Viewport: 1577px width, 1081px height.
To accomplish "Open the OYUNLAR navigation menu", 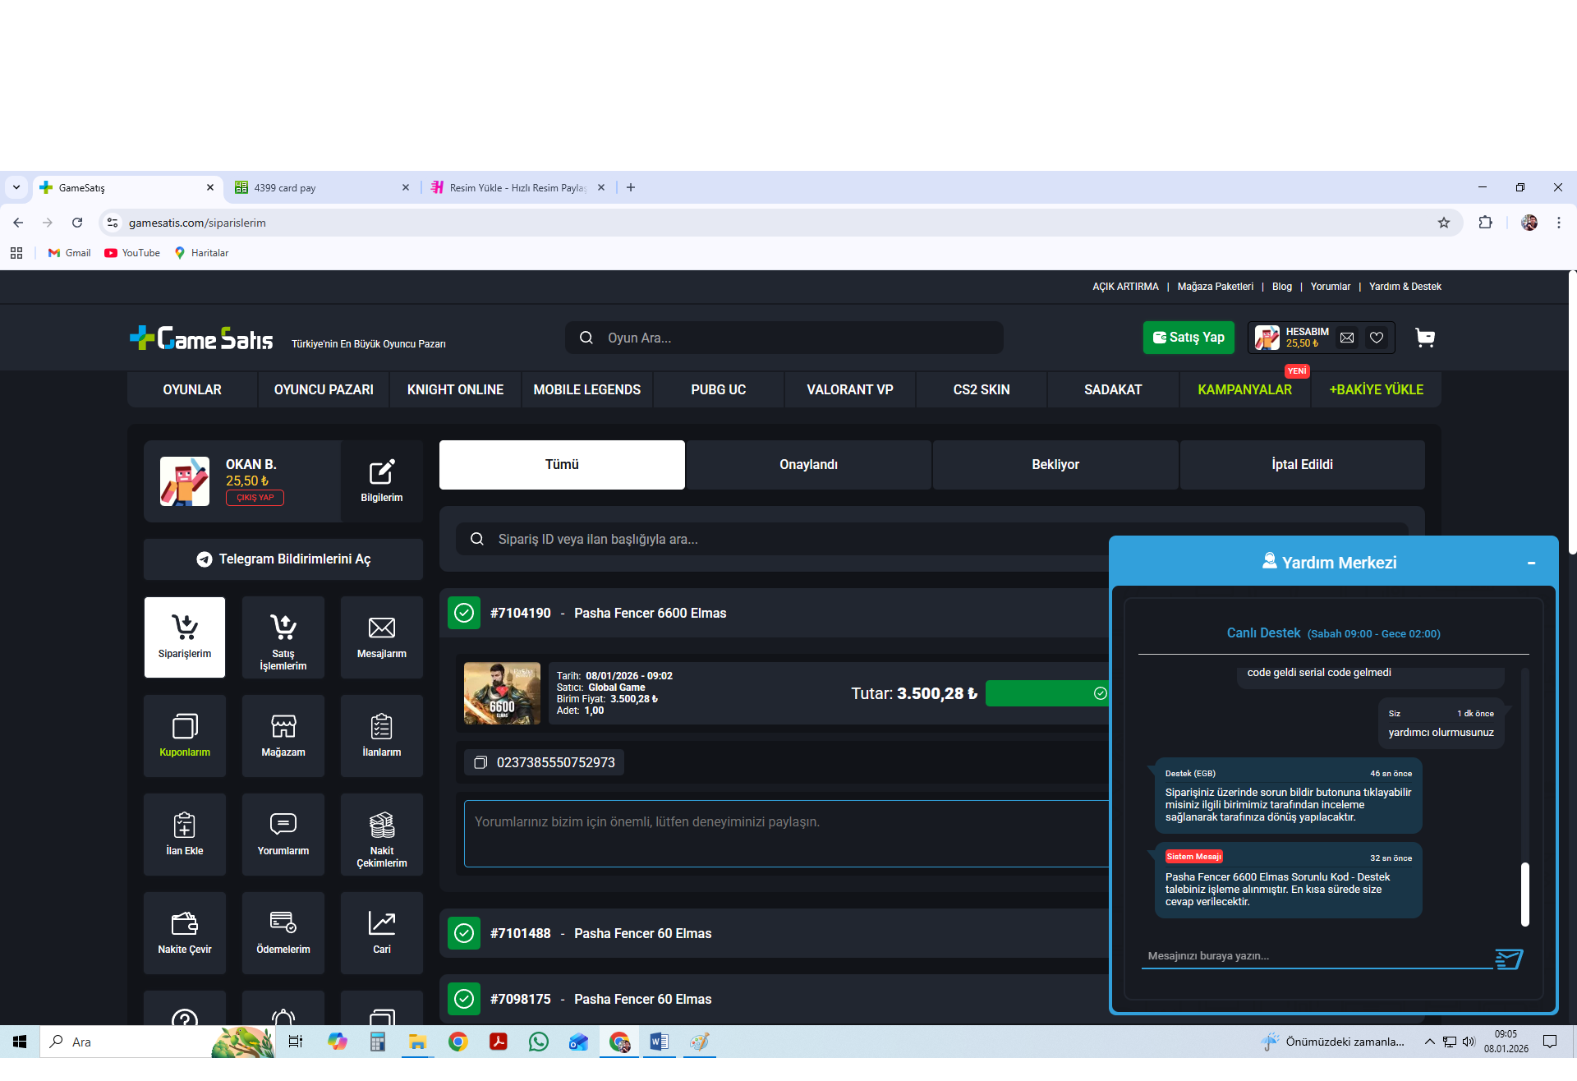I will pos(192,389).
